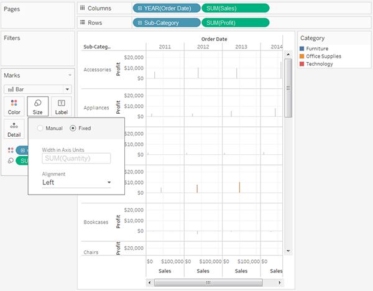373x291 pixels.
Task: Open the Marks card menu arrow
Action: coord(70,75)
